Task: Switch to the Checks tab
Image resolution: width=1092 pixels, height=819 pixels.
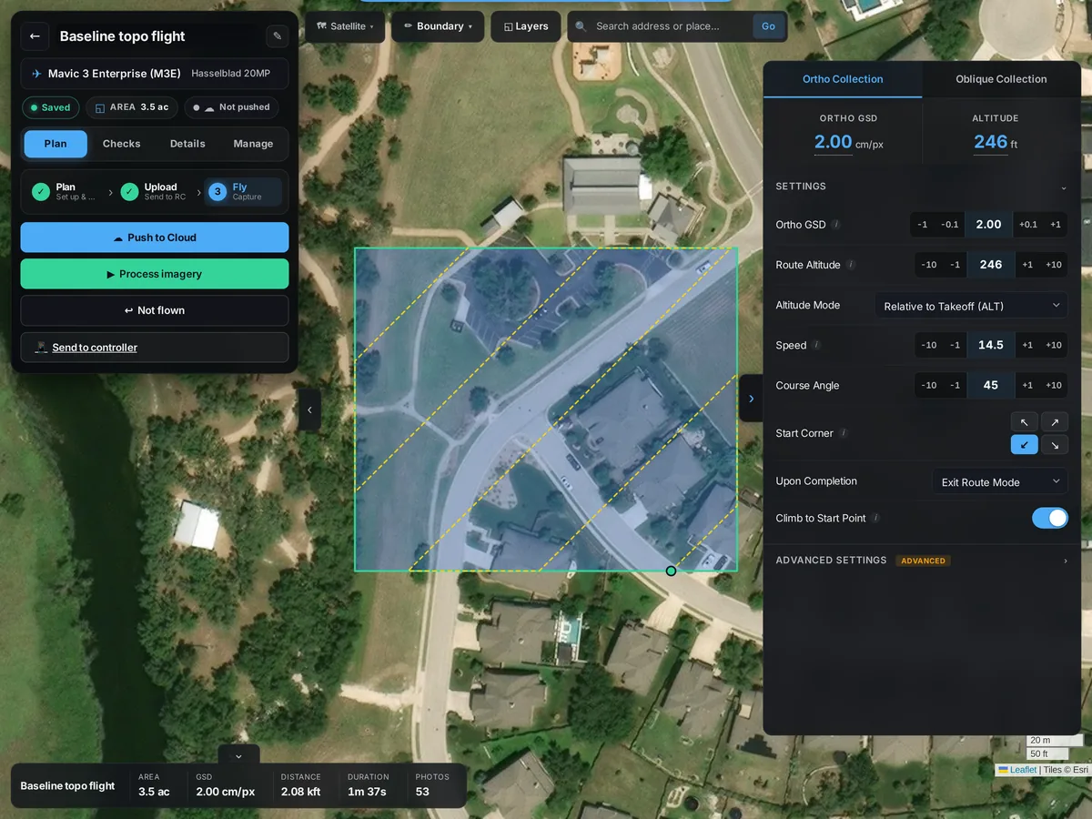Action: (x=121, y=144)
